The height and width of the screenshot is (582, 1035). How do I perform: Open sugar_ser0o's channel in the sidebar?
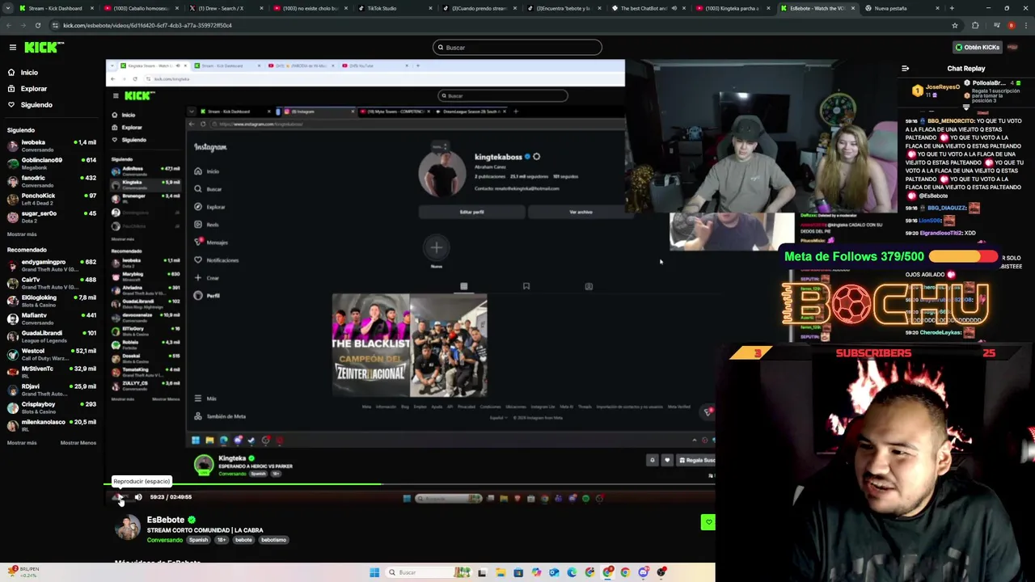tap(50, 217)
